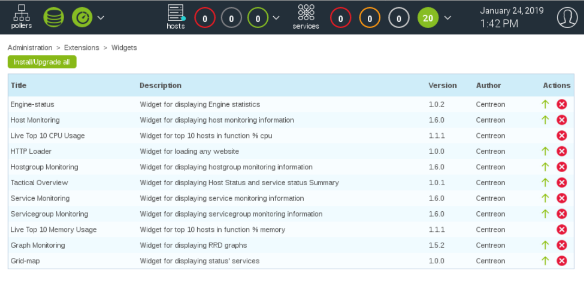Go to Administration in breadcrumb
The image size is (584, 297).
(x=30, y=48)
